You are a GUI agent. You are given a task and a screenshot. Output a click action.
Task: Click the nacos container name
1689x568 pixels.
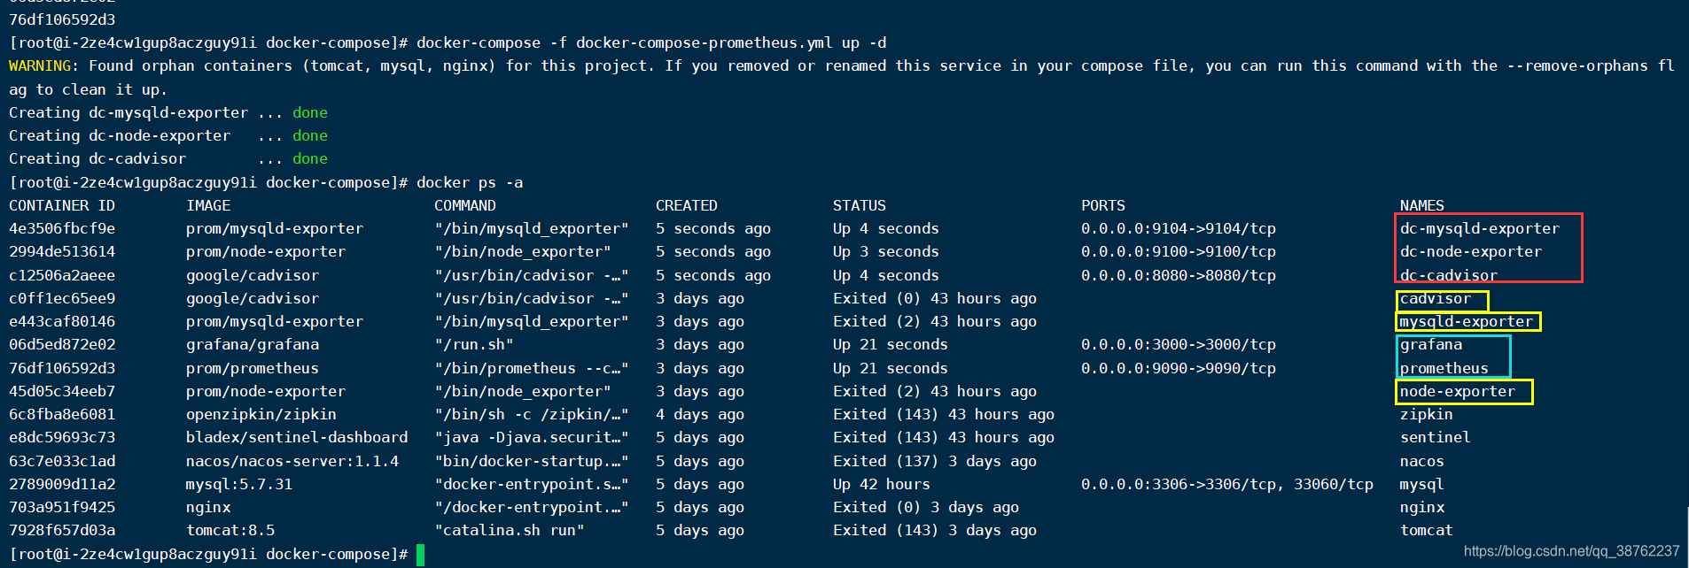[x=1422, y=461]
